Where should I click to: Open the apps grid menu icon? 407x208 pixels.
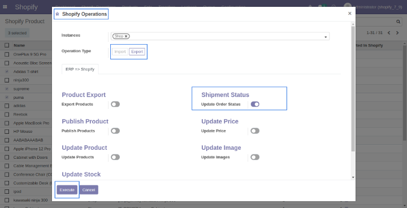point(5,7)
